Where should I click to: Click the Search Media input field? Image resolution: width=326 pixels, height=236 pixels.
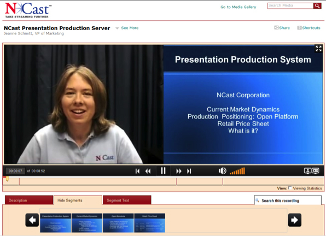[290, 6]
